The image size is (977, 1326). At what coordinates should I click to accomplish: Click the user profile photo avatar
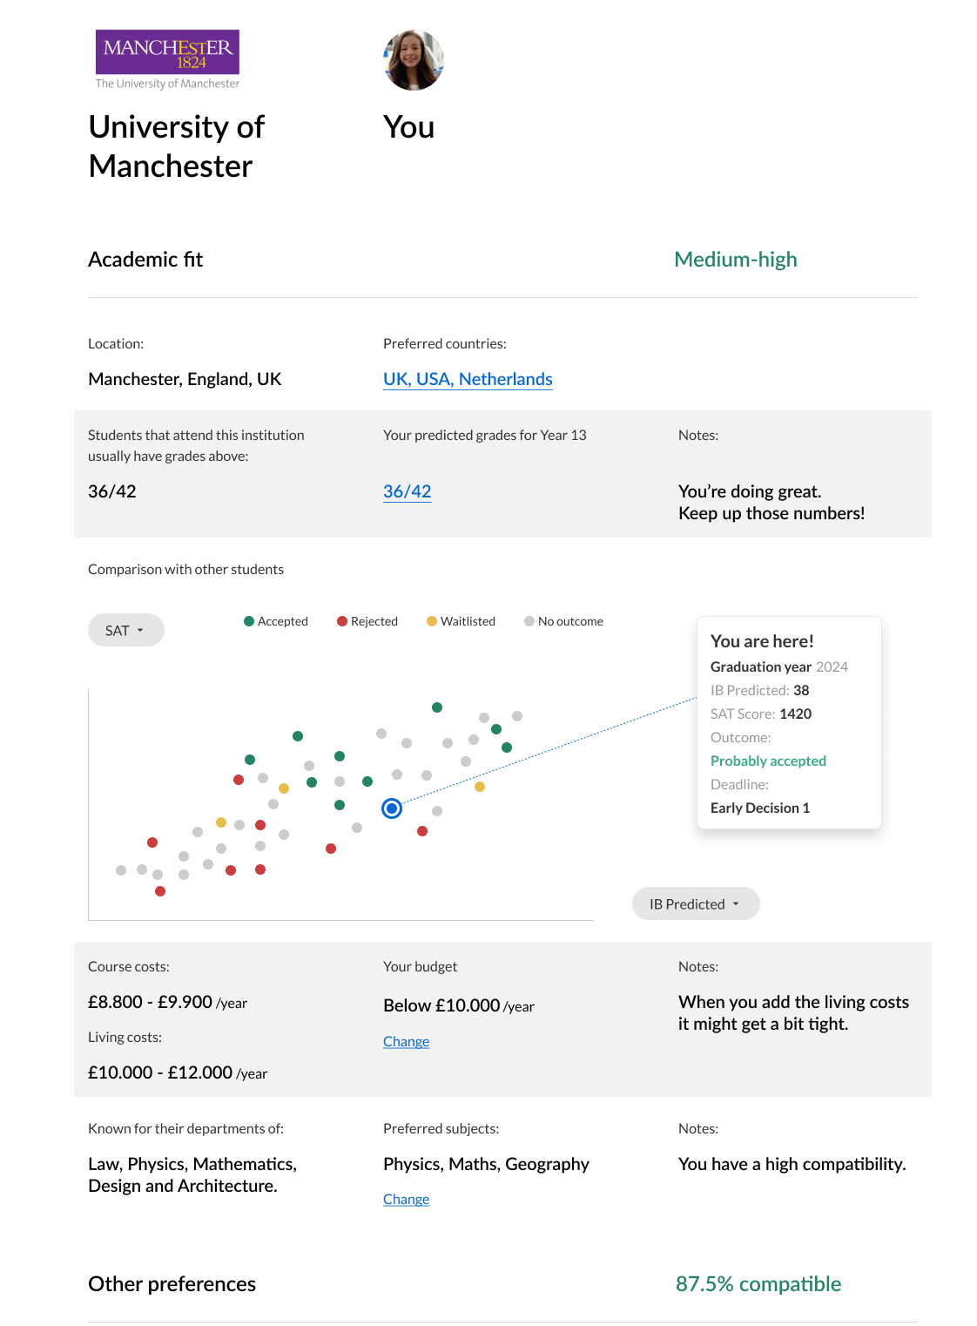pyautogui.click(x=414, y=60)
